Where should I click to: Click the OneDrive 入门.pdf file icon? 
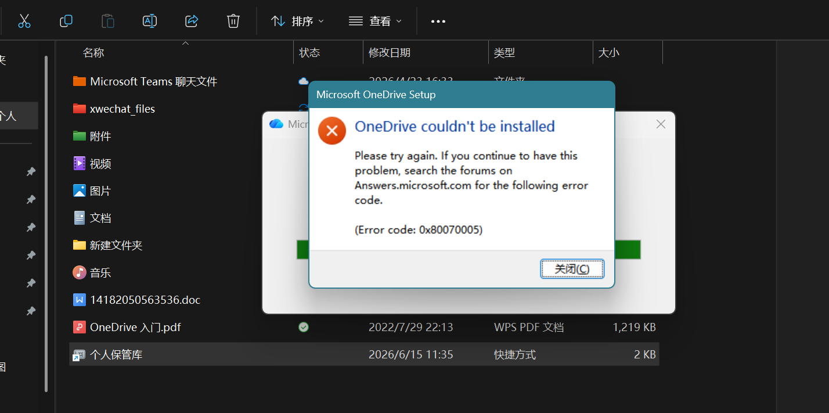[x=80, y=327]
